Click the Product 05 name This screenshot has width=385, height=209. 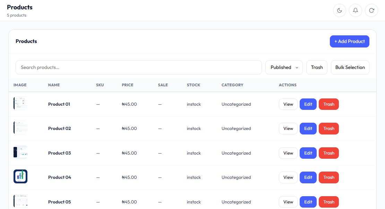point(59,202)
